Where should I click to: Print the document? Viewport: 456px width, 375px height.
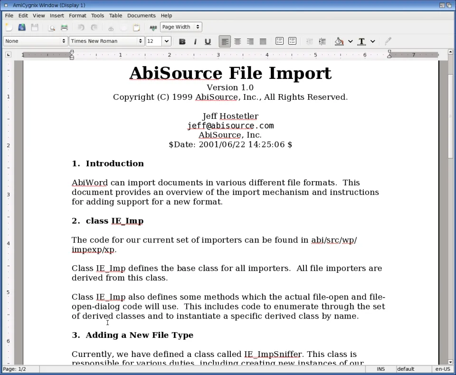[64, 28]
